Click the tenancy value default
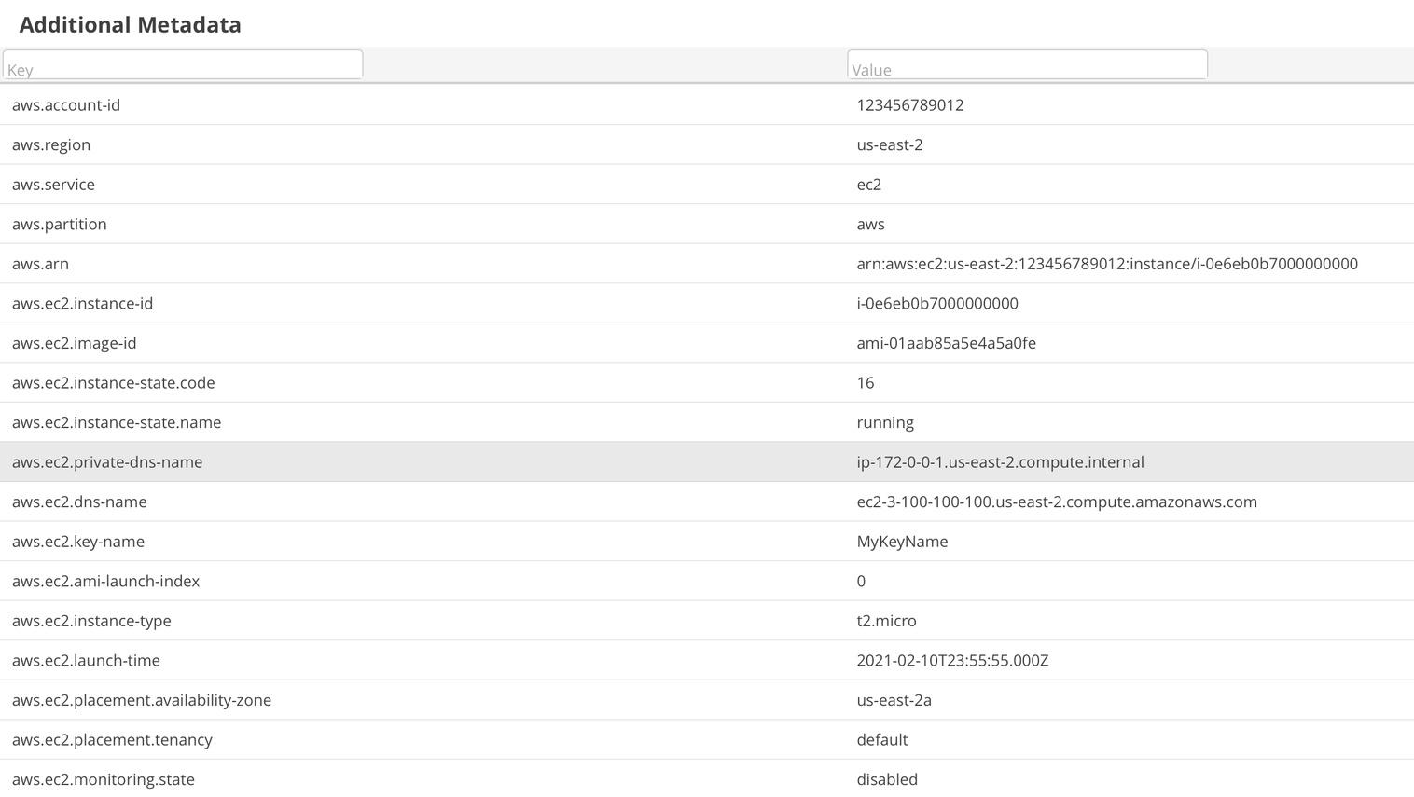This screenshot has width=1414, height=797. pyautogui.click(x=882, y=739)
